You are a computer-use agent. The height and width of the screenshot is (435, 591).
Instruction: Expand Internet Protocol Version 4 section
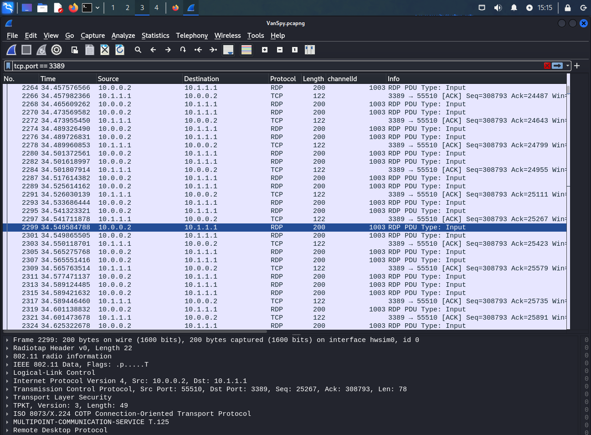click(x=7, y=381)
